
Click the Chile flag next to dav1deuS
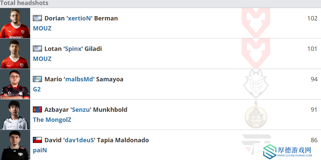coord(38,140)
